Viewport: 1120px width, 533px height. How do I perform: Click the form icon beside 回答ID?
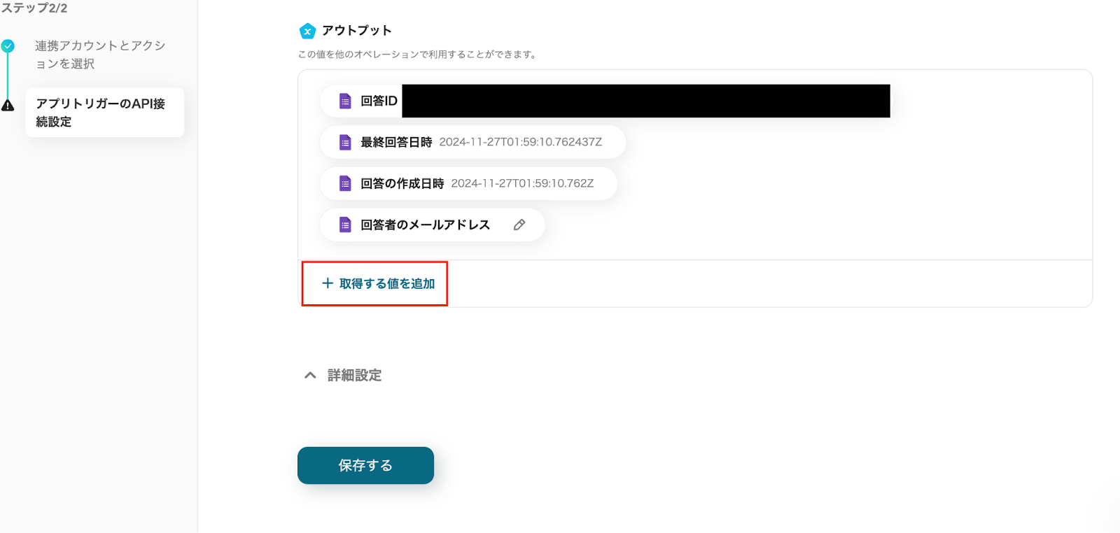point(345,101)
